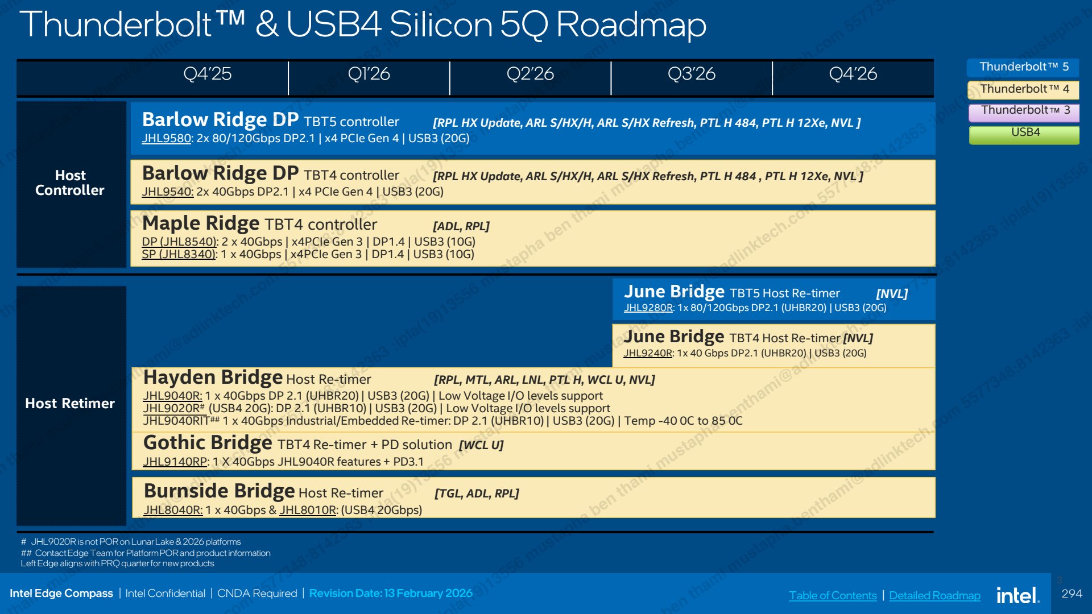Click the Intel logo in the footer

point(1018,595)
